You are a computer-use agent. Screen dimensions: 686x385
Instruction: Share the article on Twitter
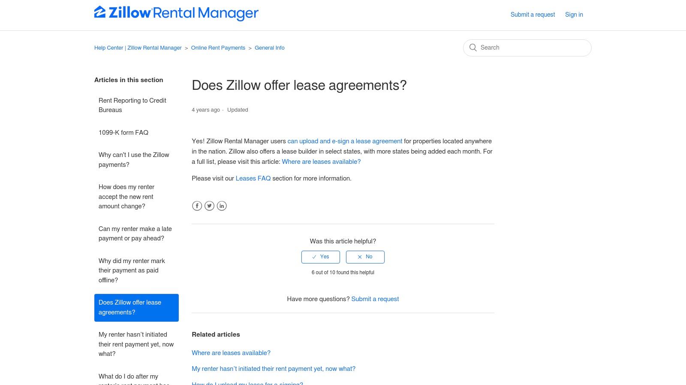(209, 206)
